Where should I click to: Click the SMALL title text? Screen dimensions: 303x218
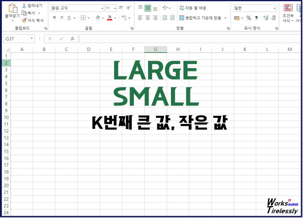pyautogui.click(x=156, y=96)
